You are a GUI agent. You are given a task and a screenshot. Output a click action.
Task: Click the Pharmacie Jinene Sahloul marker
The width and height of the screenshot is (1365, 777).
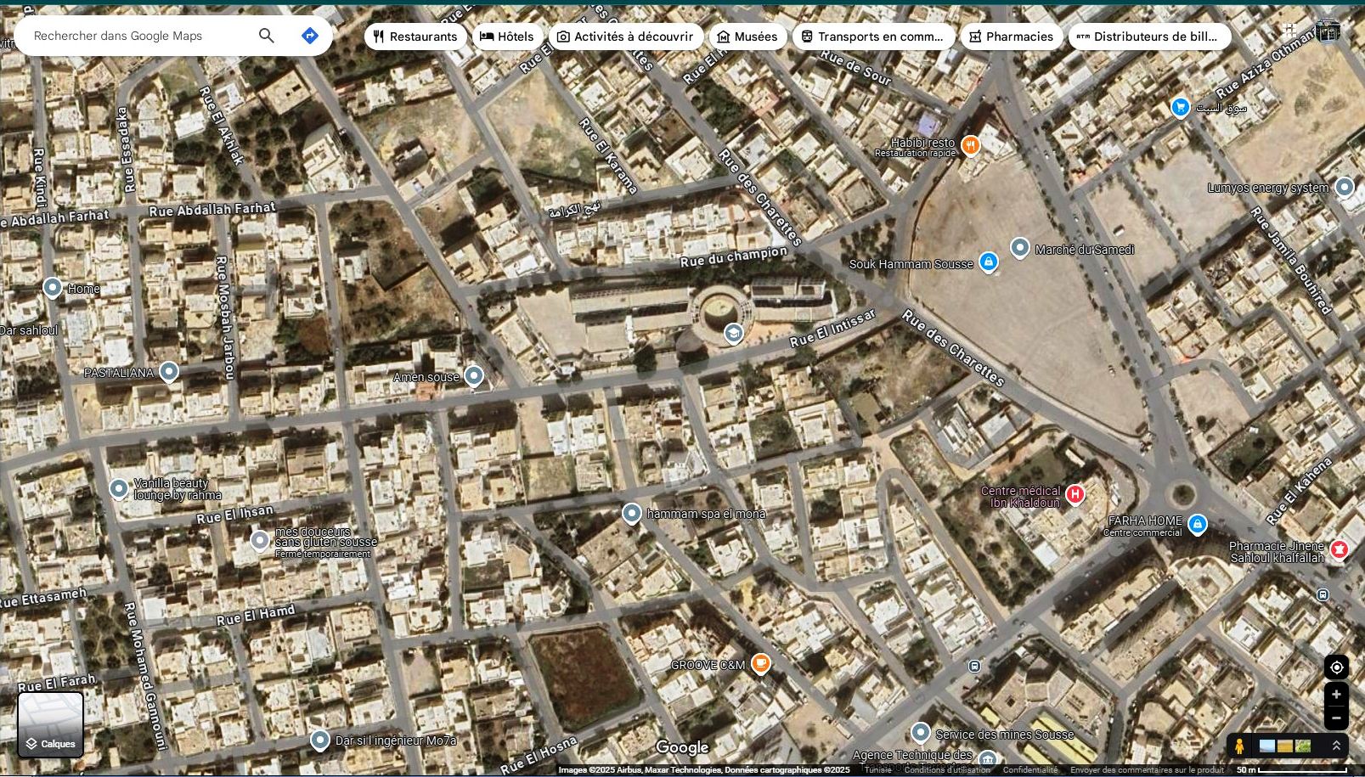point(1340,549)
